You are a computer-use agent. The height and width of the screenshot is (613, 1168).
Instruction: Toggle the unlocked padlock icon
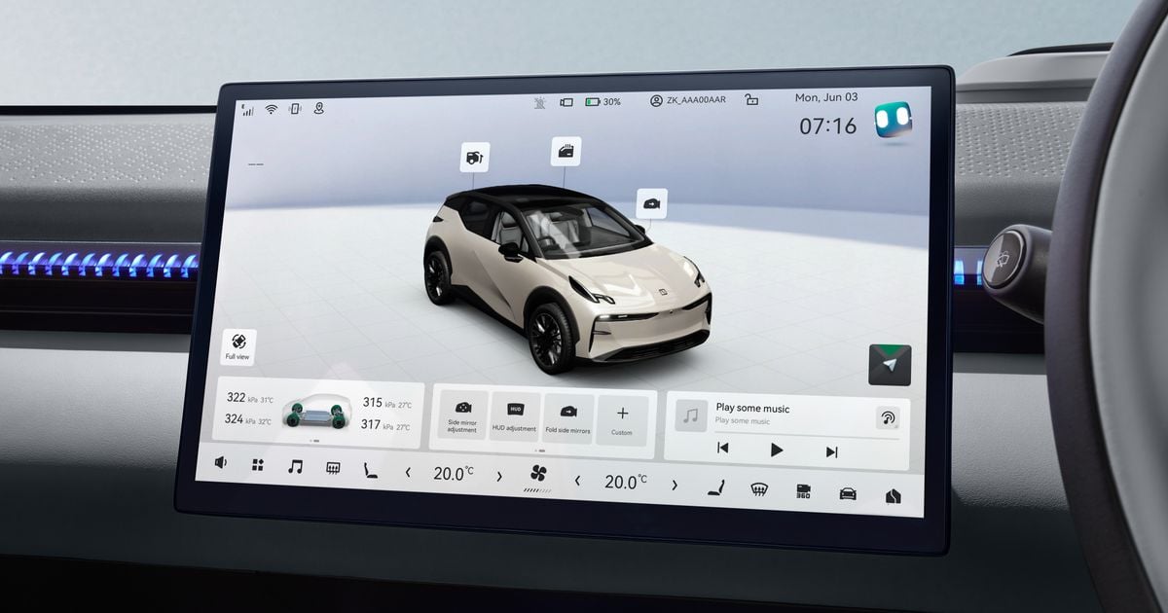point(751,99)
